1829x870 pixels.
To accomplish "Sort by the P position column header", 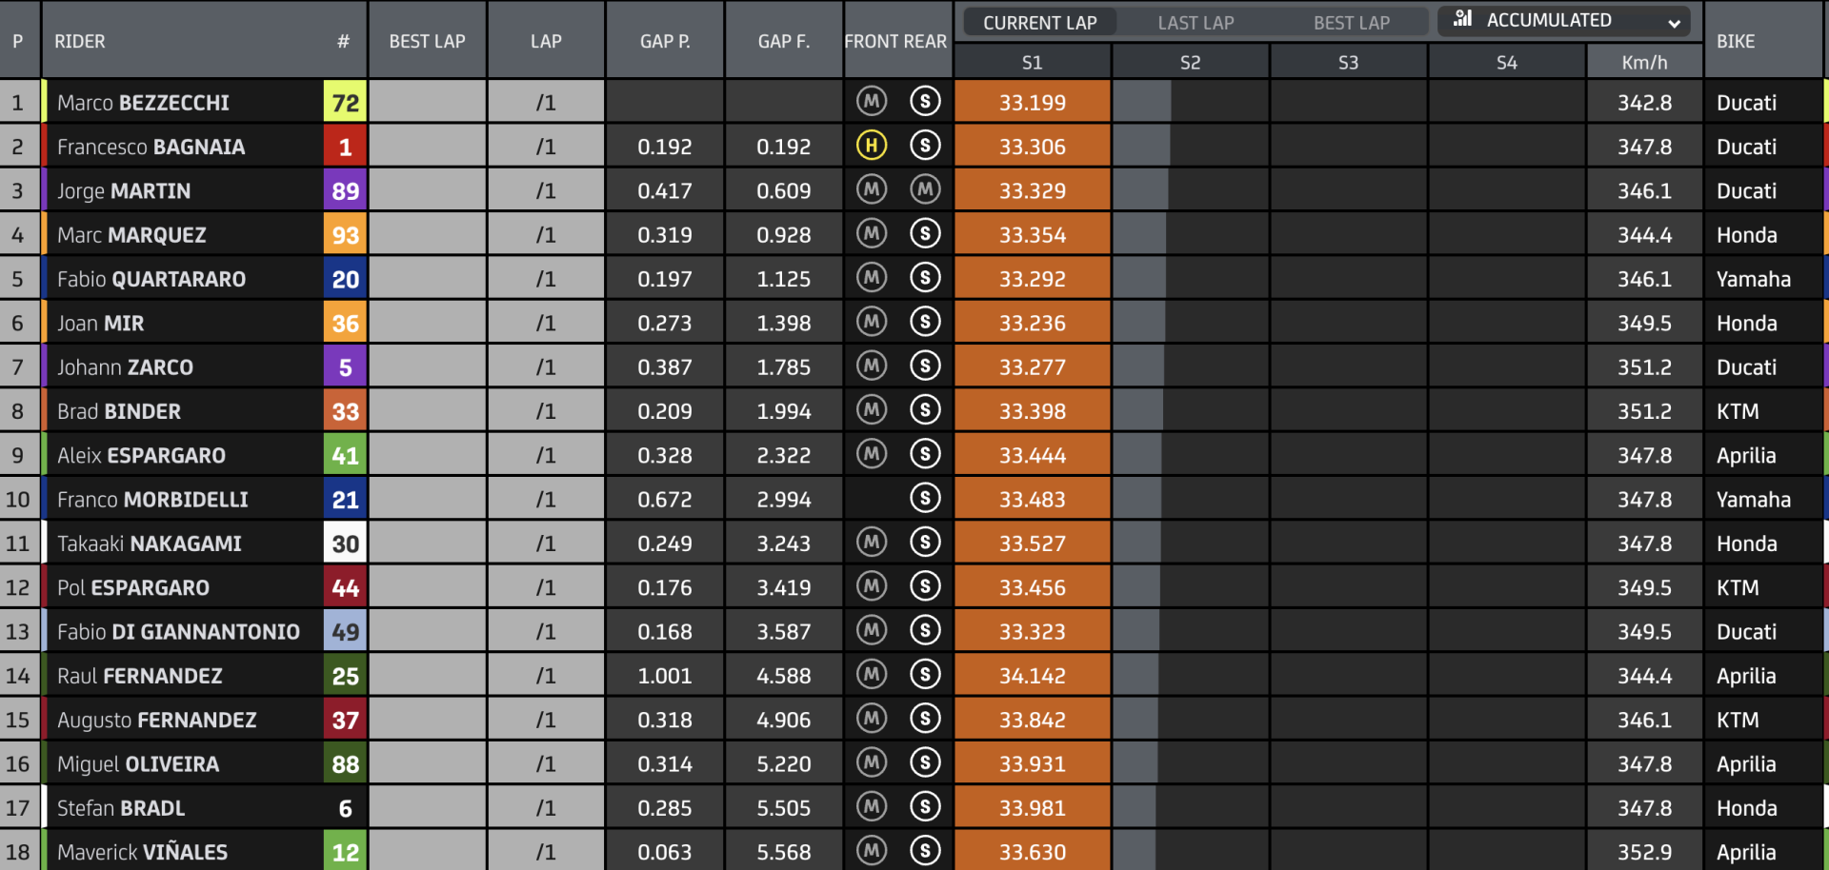I will pyautogui.click(x=18, y=41).
